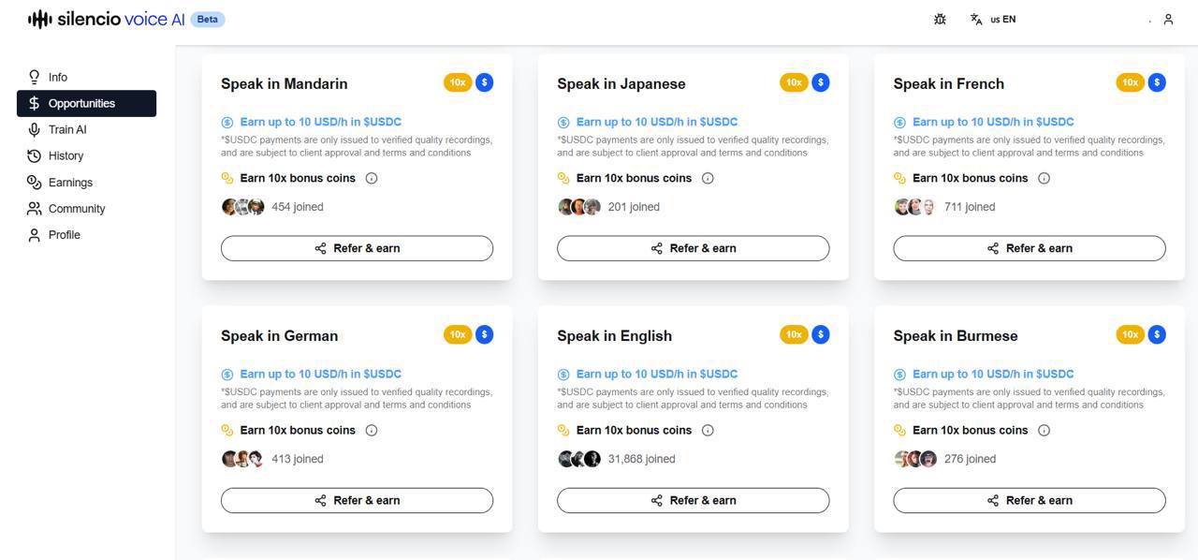Open the Speak in Burmese card title

pyautogui.click(x=955, y=335)
